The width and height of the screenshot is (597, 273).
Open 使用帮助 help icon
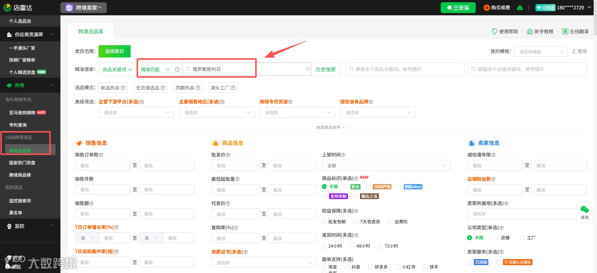click(x=494, y=31)
